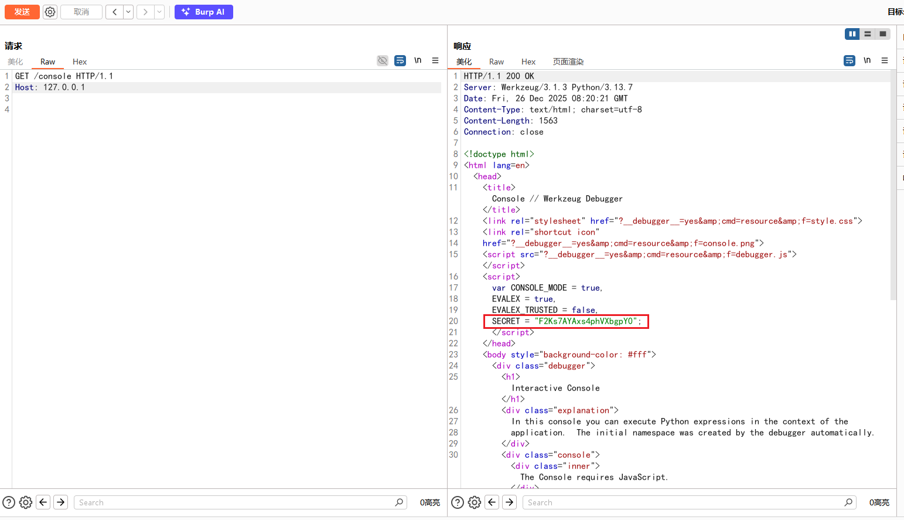Open search settings gear under response panel
904x520 pixels.
[x=475, y=502]
